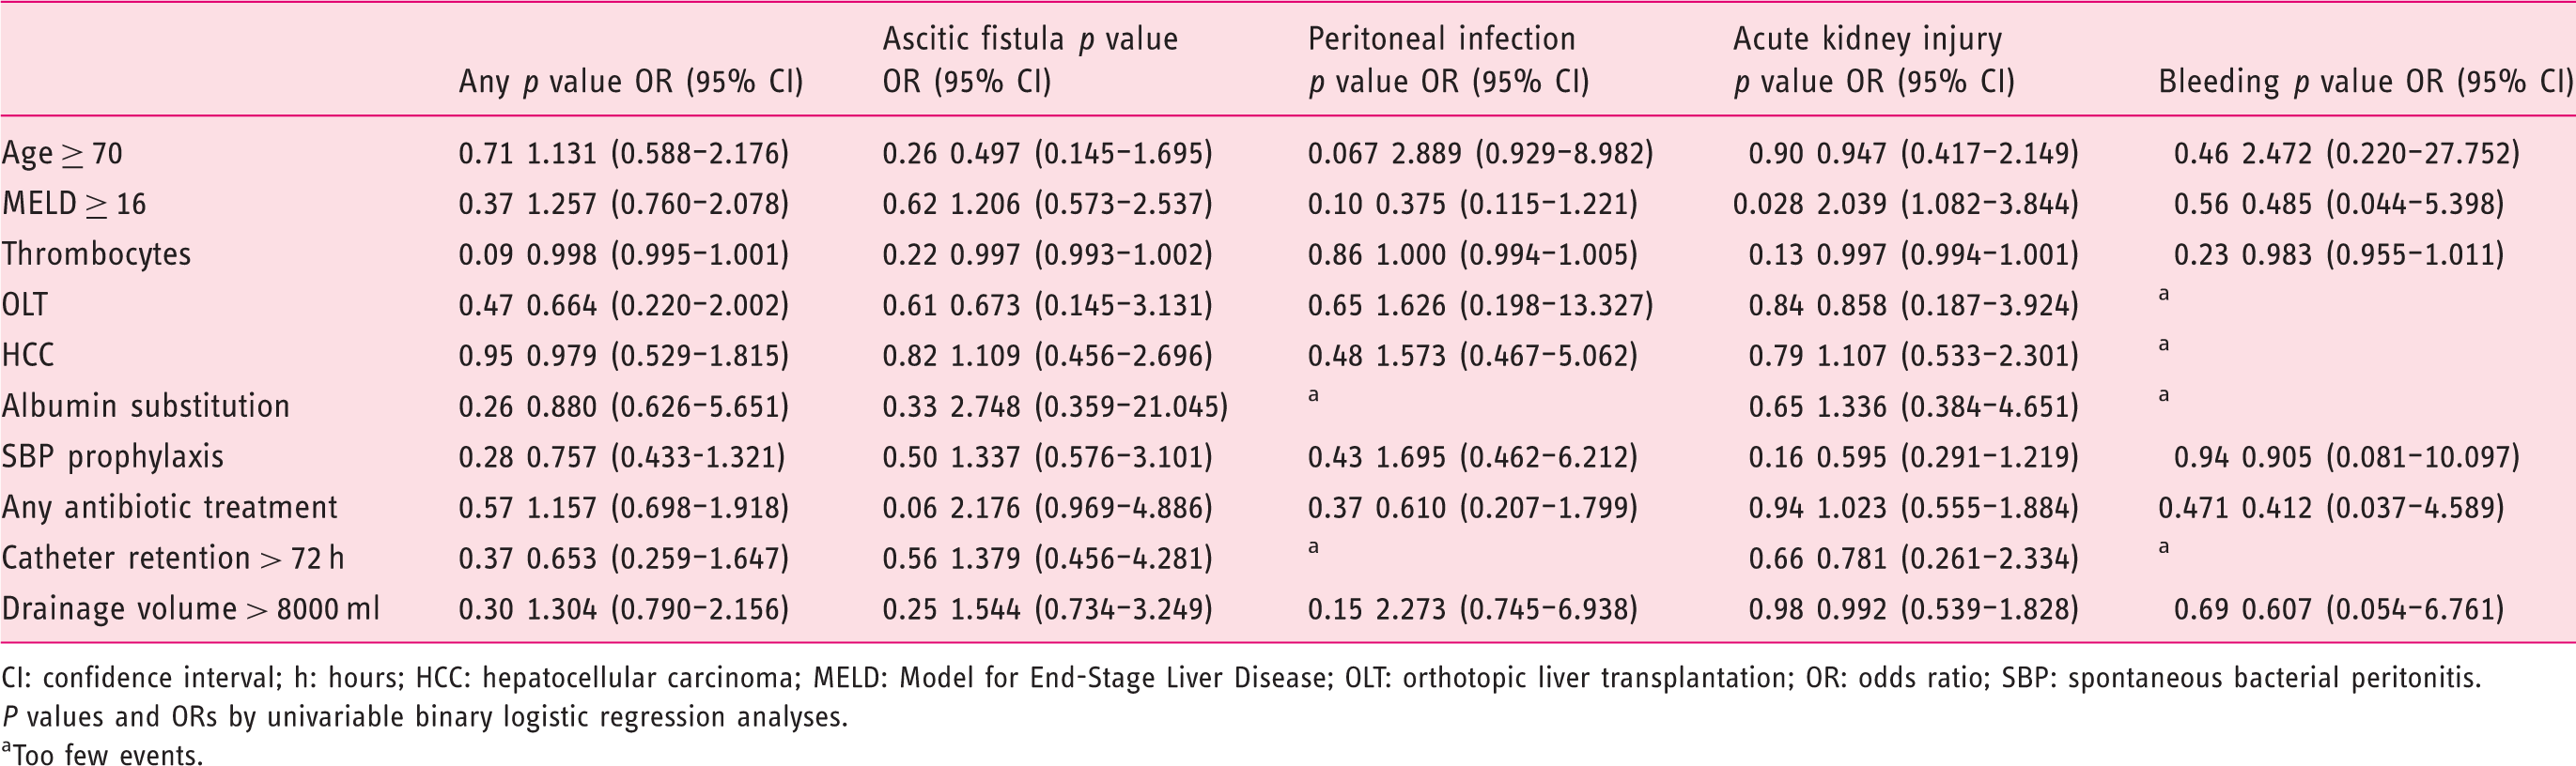Select the 'OLT' row label

25,304
